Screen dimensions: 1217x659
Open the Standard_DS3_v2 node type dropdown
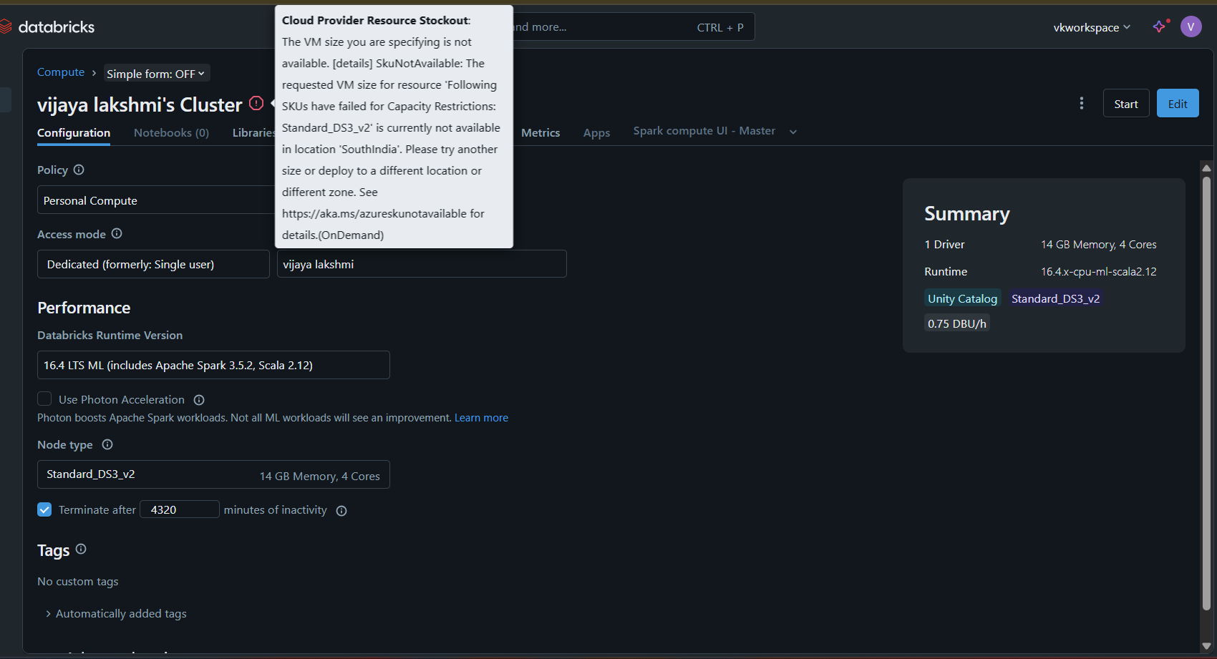[x=213, y=474]
